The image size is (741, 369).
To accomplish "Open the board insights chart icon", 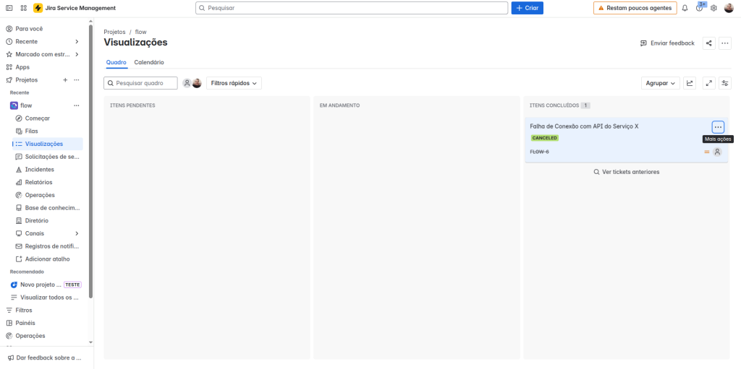I will (x=690, y=83).
